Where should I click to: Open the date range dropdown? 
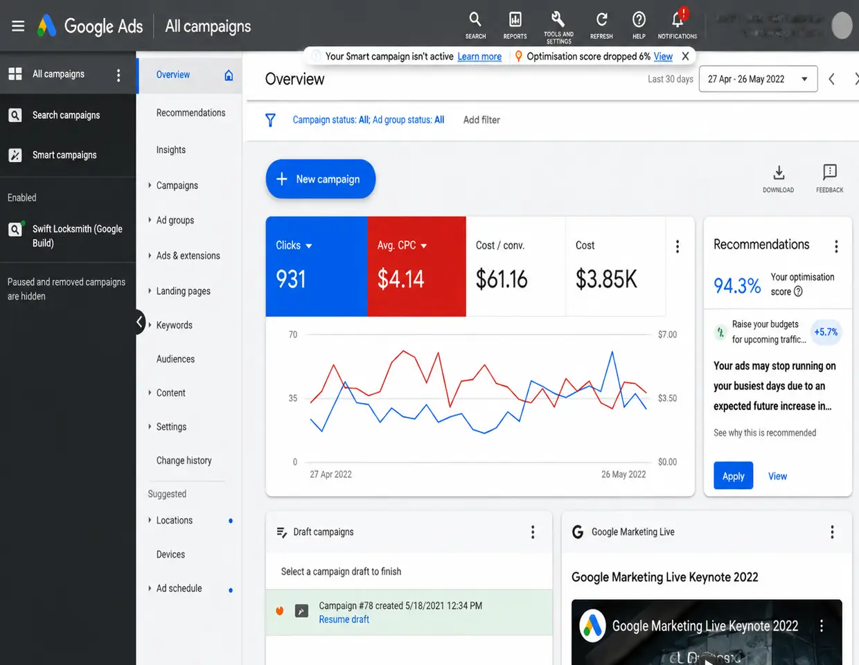tap(759, 79)
